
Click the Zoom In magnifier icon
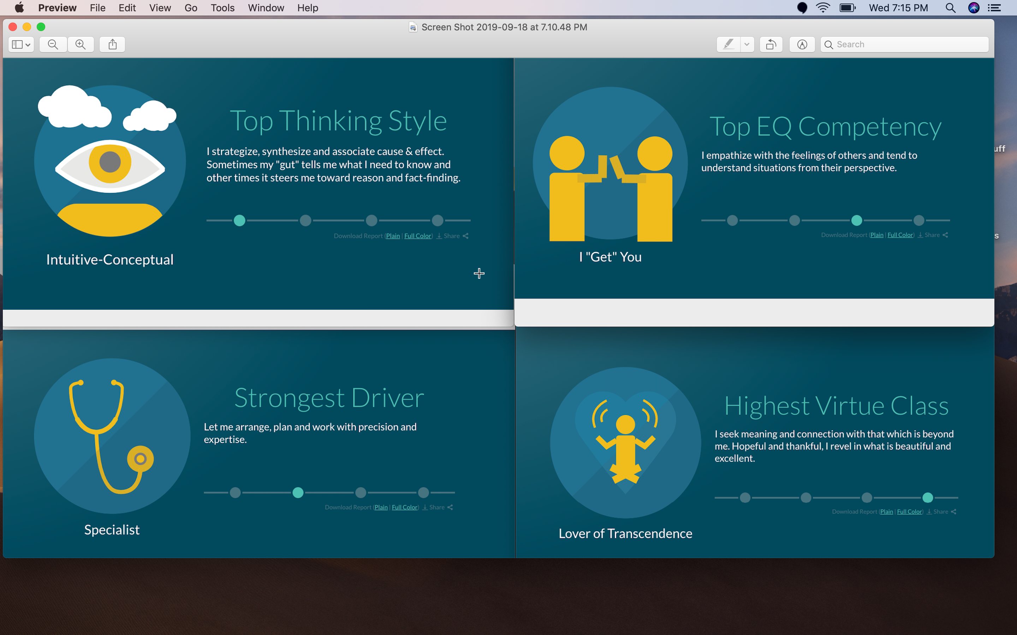pos(81,44)
